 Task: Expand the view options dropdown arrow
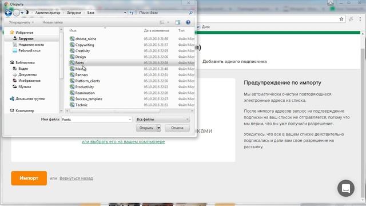point(168,22)
